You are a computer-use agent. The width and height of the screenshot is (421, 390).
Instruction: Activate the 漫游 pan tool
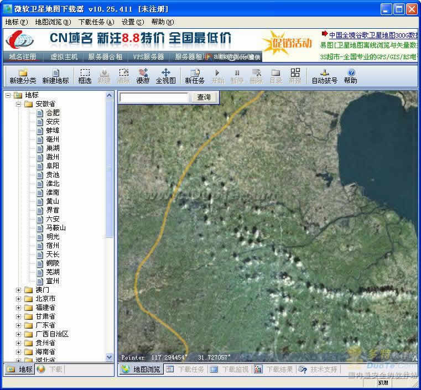[143, 76]
